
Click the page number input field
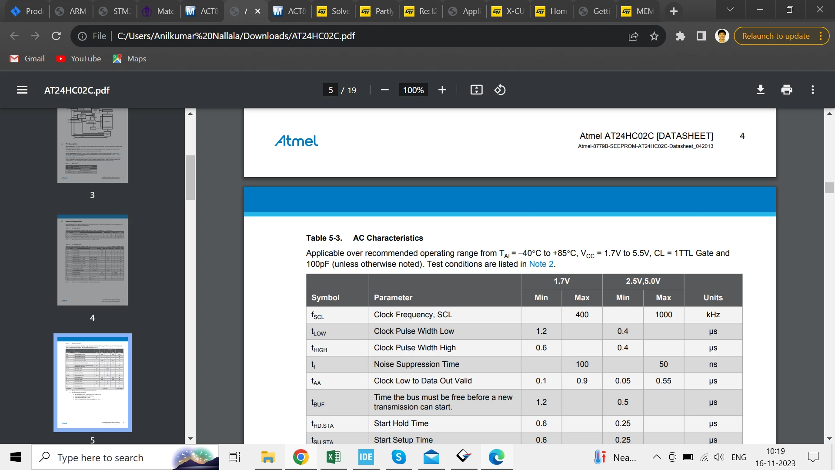tap(331, 90)
